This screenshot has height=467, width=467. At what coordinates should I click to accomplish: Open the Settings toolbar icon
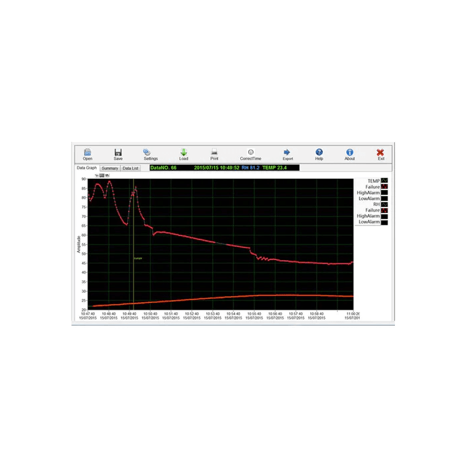pyautogui.click(x=150, y=153)
